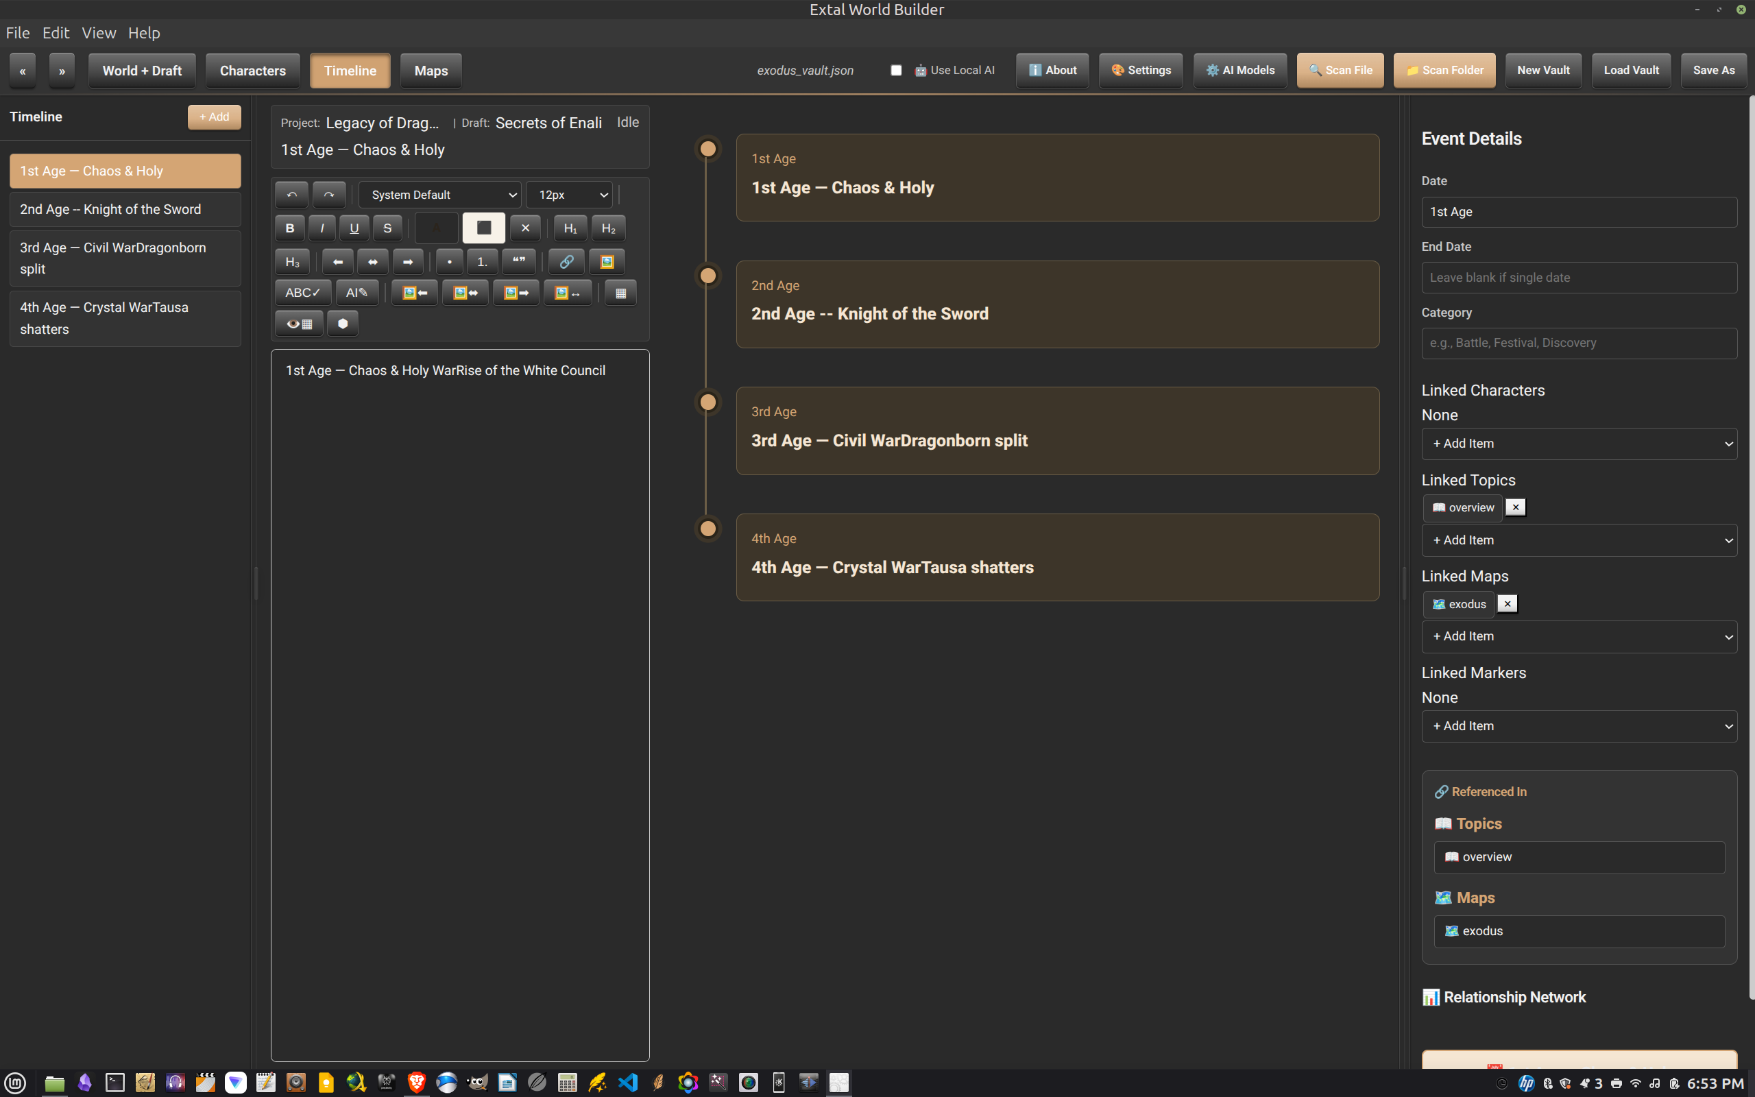Screen dimensions: 1755x1097
Task: Click the + Add timeline button
Action: [x=214, y=117]
